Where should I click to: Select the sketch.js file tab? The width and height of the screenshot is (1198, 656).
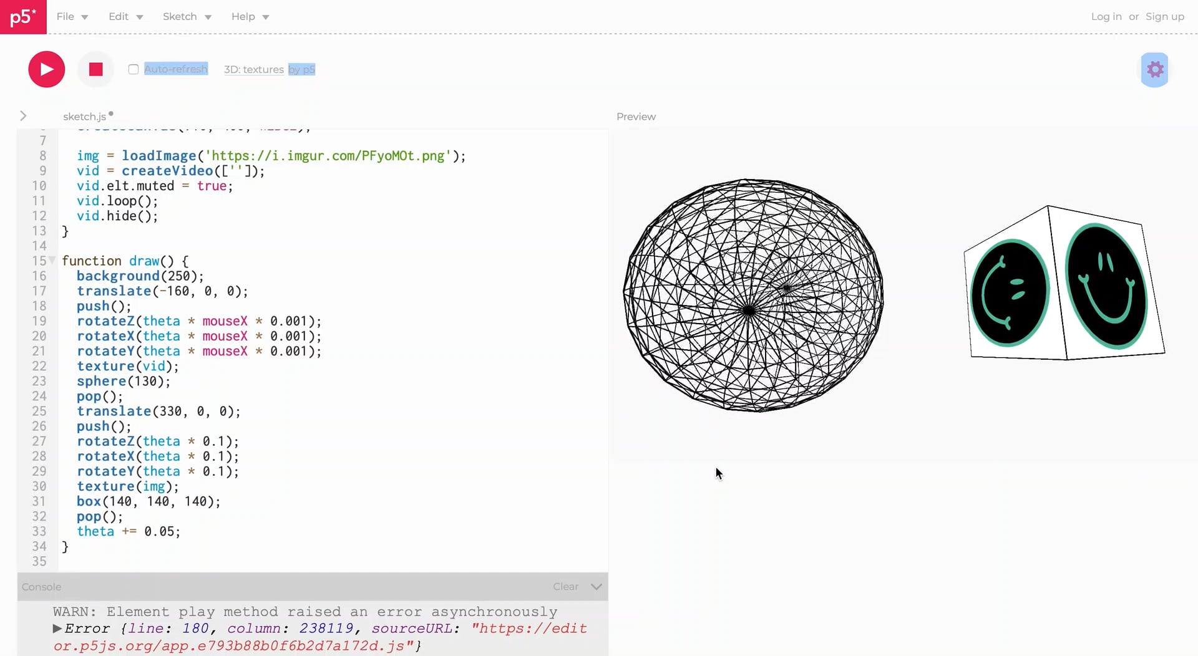[x=84, y=117]
